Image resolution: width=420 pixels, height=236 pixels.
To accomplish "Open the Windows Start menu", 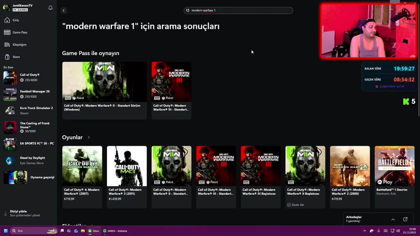I will [x=6, y=231].
